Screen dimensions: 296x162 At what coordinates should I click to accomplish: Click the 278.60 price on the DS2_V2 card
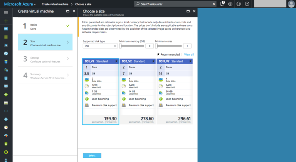click(x=147, y=119)
